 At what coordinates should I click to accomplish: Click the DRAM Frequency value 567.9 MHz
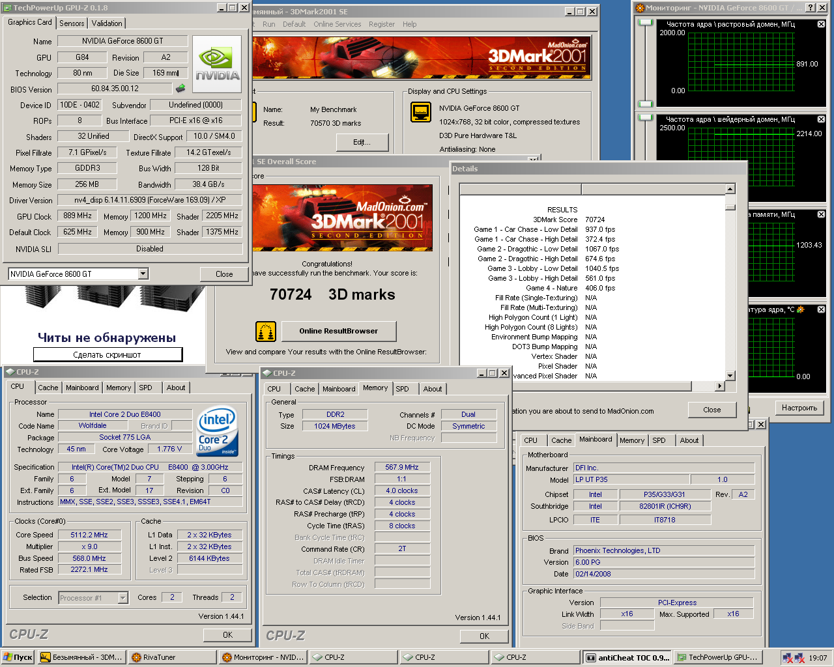coord(402,468)
